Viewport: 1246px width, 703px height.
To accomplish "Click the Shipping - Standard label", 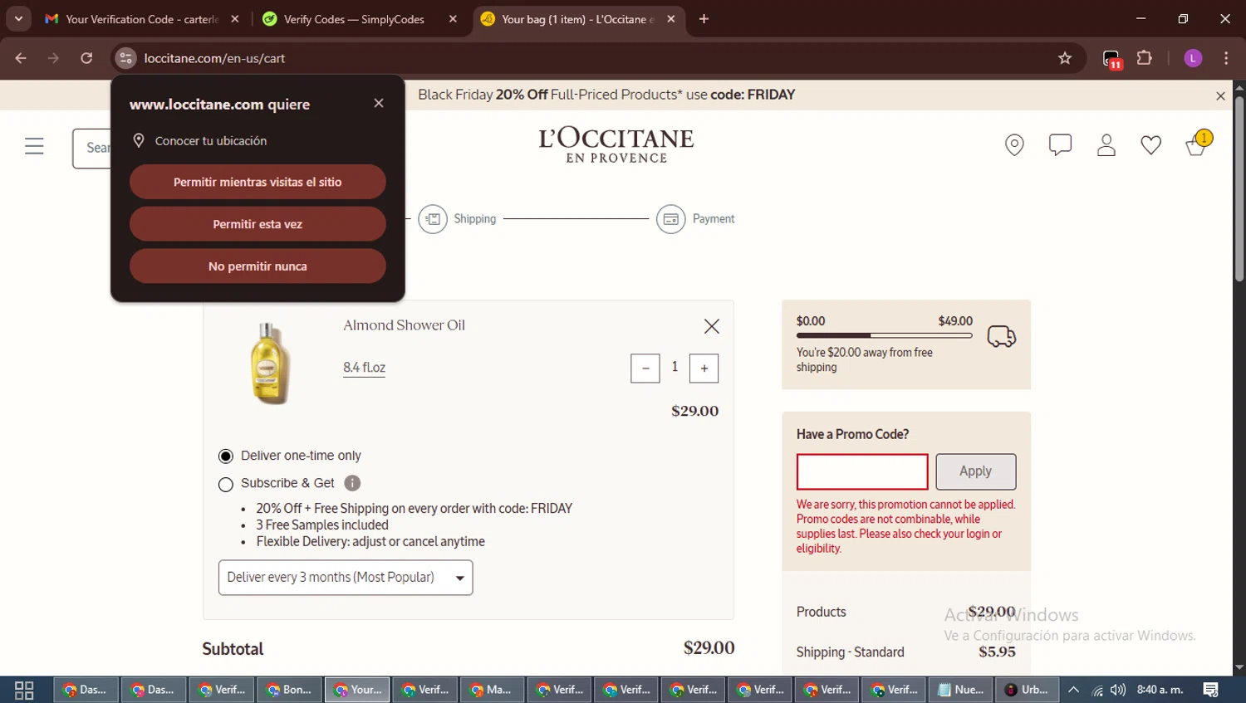I will pyautogui.click(x=850, y=652).
